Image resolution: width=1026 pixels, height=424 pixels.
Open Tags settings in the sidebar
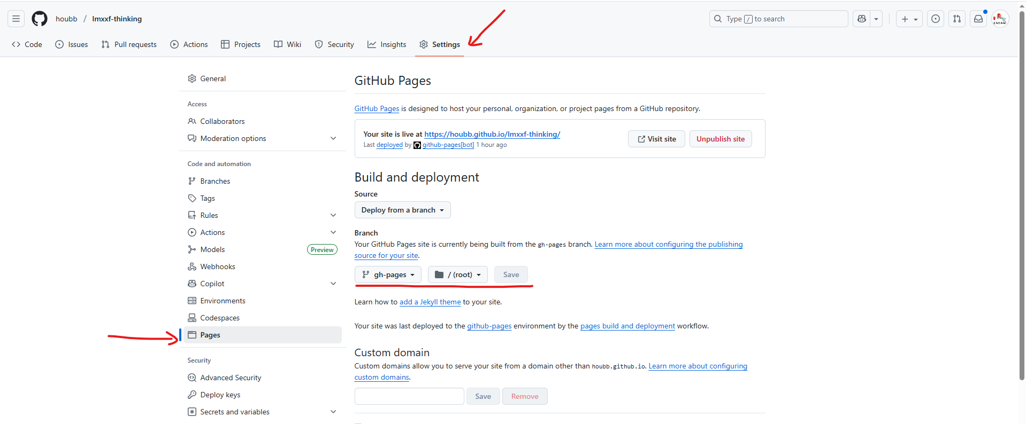coord(263,198)
